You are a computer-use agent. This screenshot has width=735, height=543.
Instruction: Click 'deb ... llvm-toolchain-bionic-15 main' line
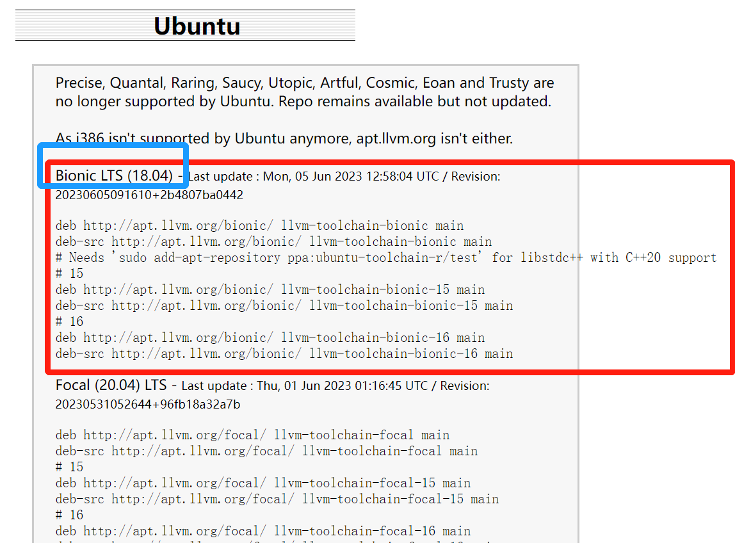pyautogui.click(x=270, y=290)
